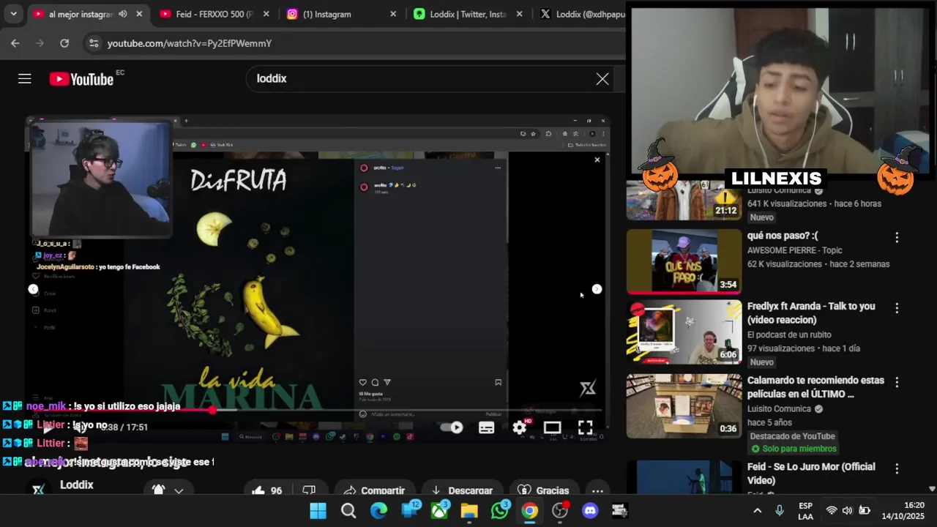This screenshot has width=937, height=527.
Task: Go to the YouTube home logo
Action: [x=81, y=79]
